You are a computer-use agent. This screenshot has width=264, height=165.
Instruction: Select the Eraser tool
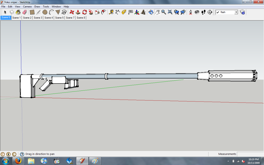click(25, 12)
